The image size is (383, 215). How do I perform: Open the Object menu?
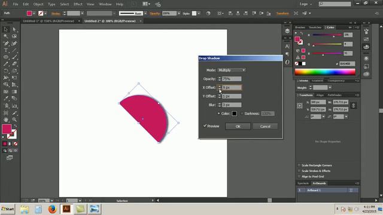click(38, 4)
